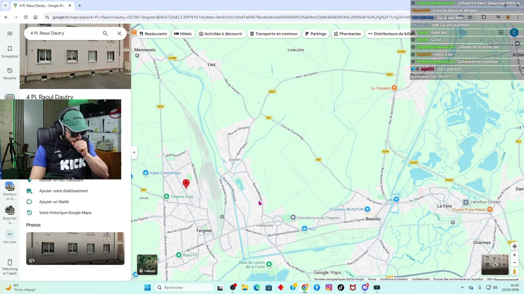Viewport: 524px width, 294px height.
Task: Click the red location pin on map
Action: tap(186, 184)
